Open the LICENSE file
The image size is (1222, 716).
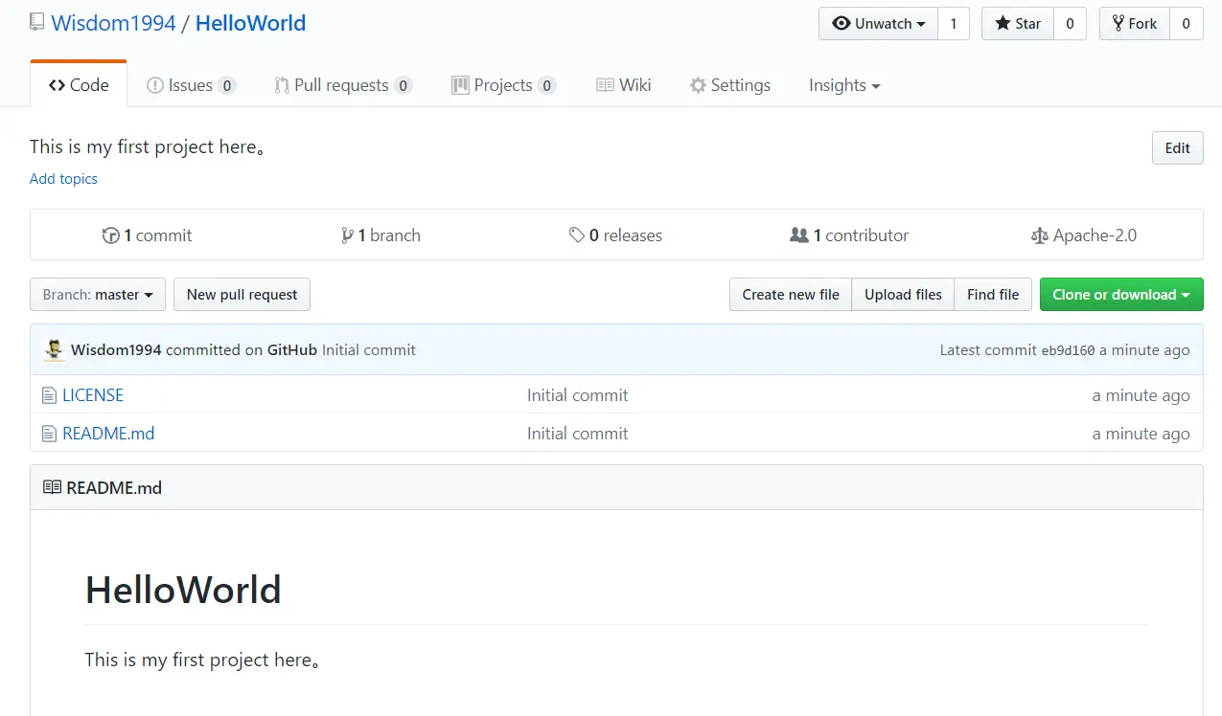coord(93,395)
